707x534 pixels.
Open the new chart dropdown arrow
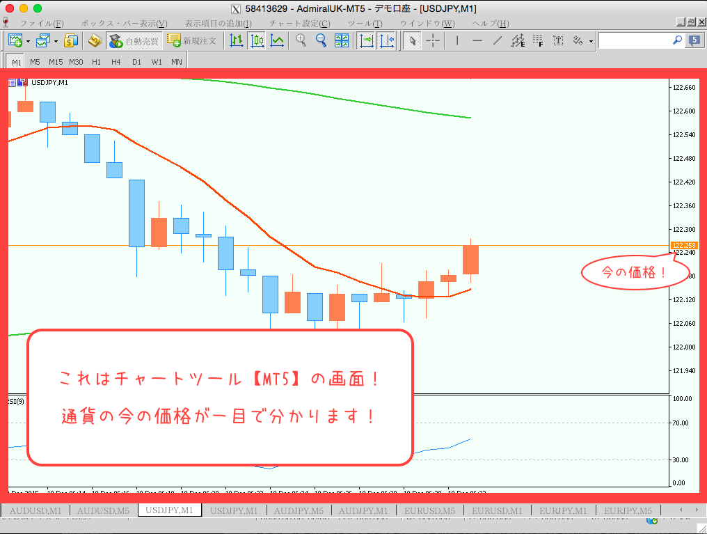pyautogui.click(x=26, y=40)
